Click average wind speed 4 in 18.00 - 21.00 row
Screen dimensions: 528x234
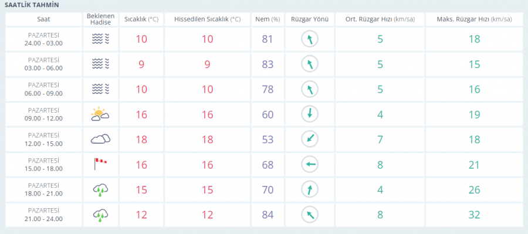[380, 190]
